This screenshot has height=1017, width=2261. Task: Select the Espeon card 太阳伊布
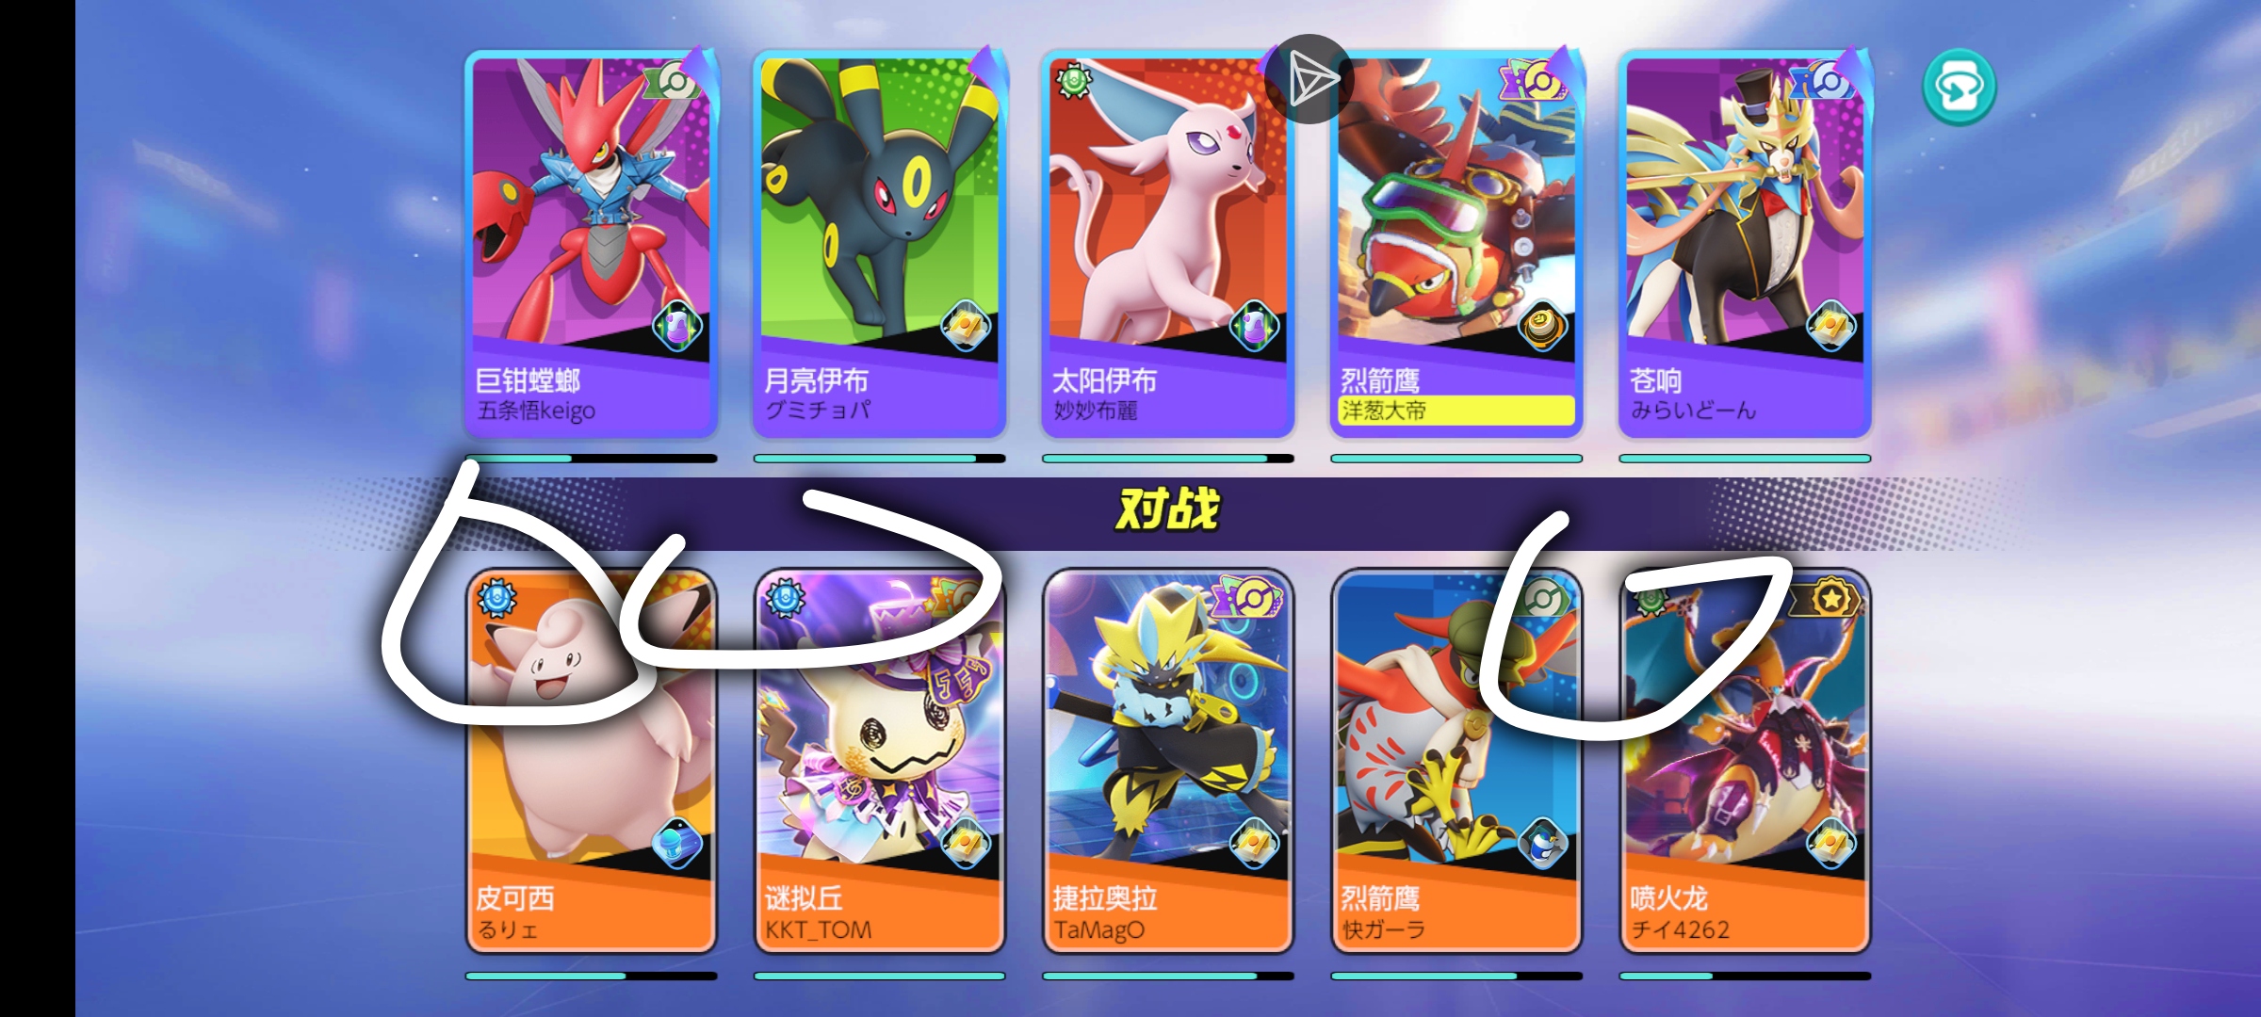click(1168, 244)
